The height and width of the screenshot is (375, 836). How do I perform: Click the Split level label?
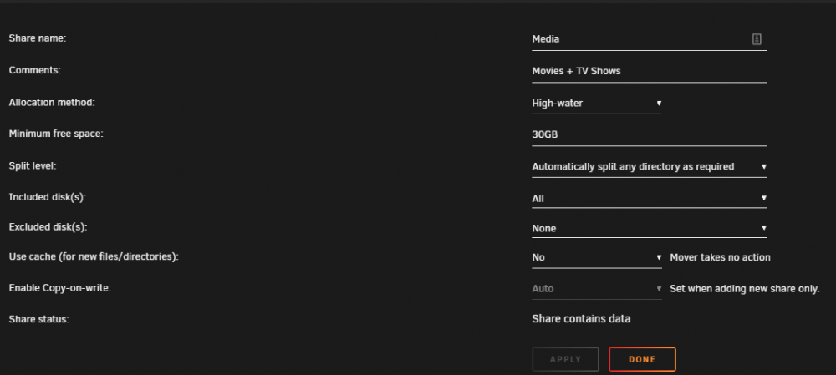(33, 165)
